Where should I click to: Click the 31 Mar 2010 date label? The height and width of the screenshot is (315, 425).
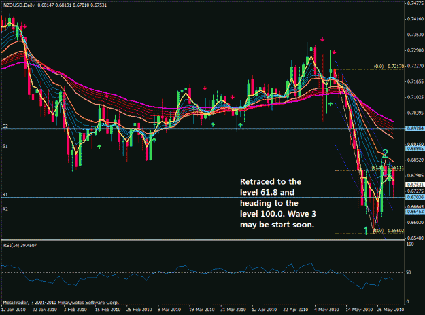click(233, 310)
